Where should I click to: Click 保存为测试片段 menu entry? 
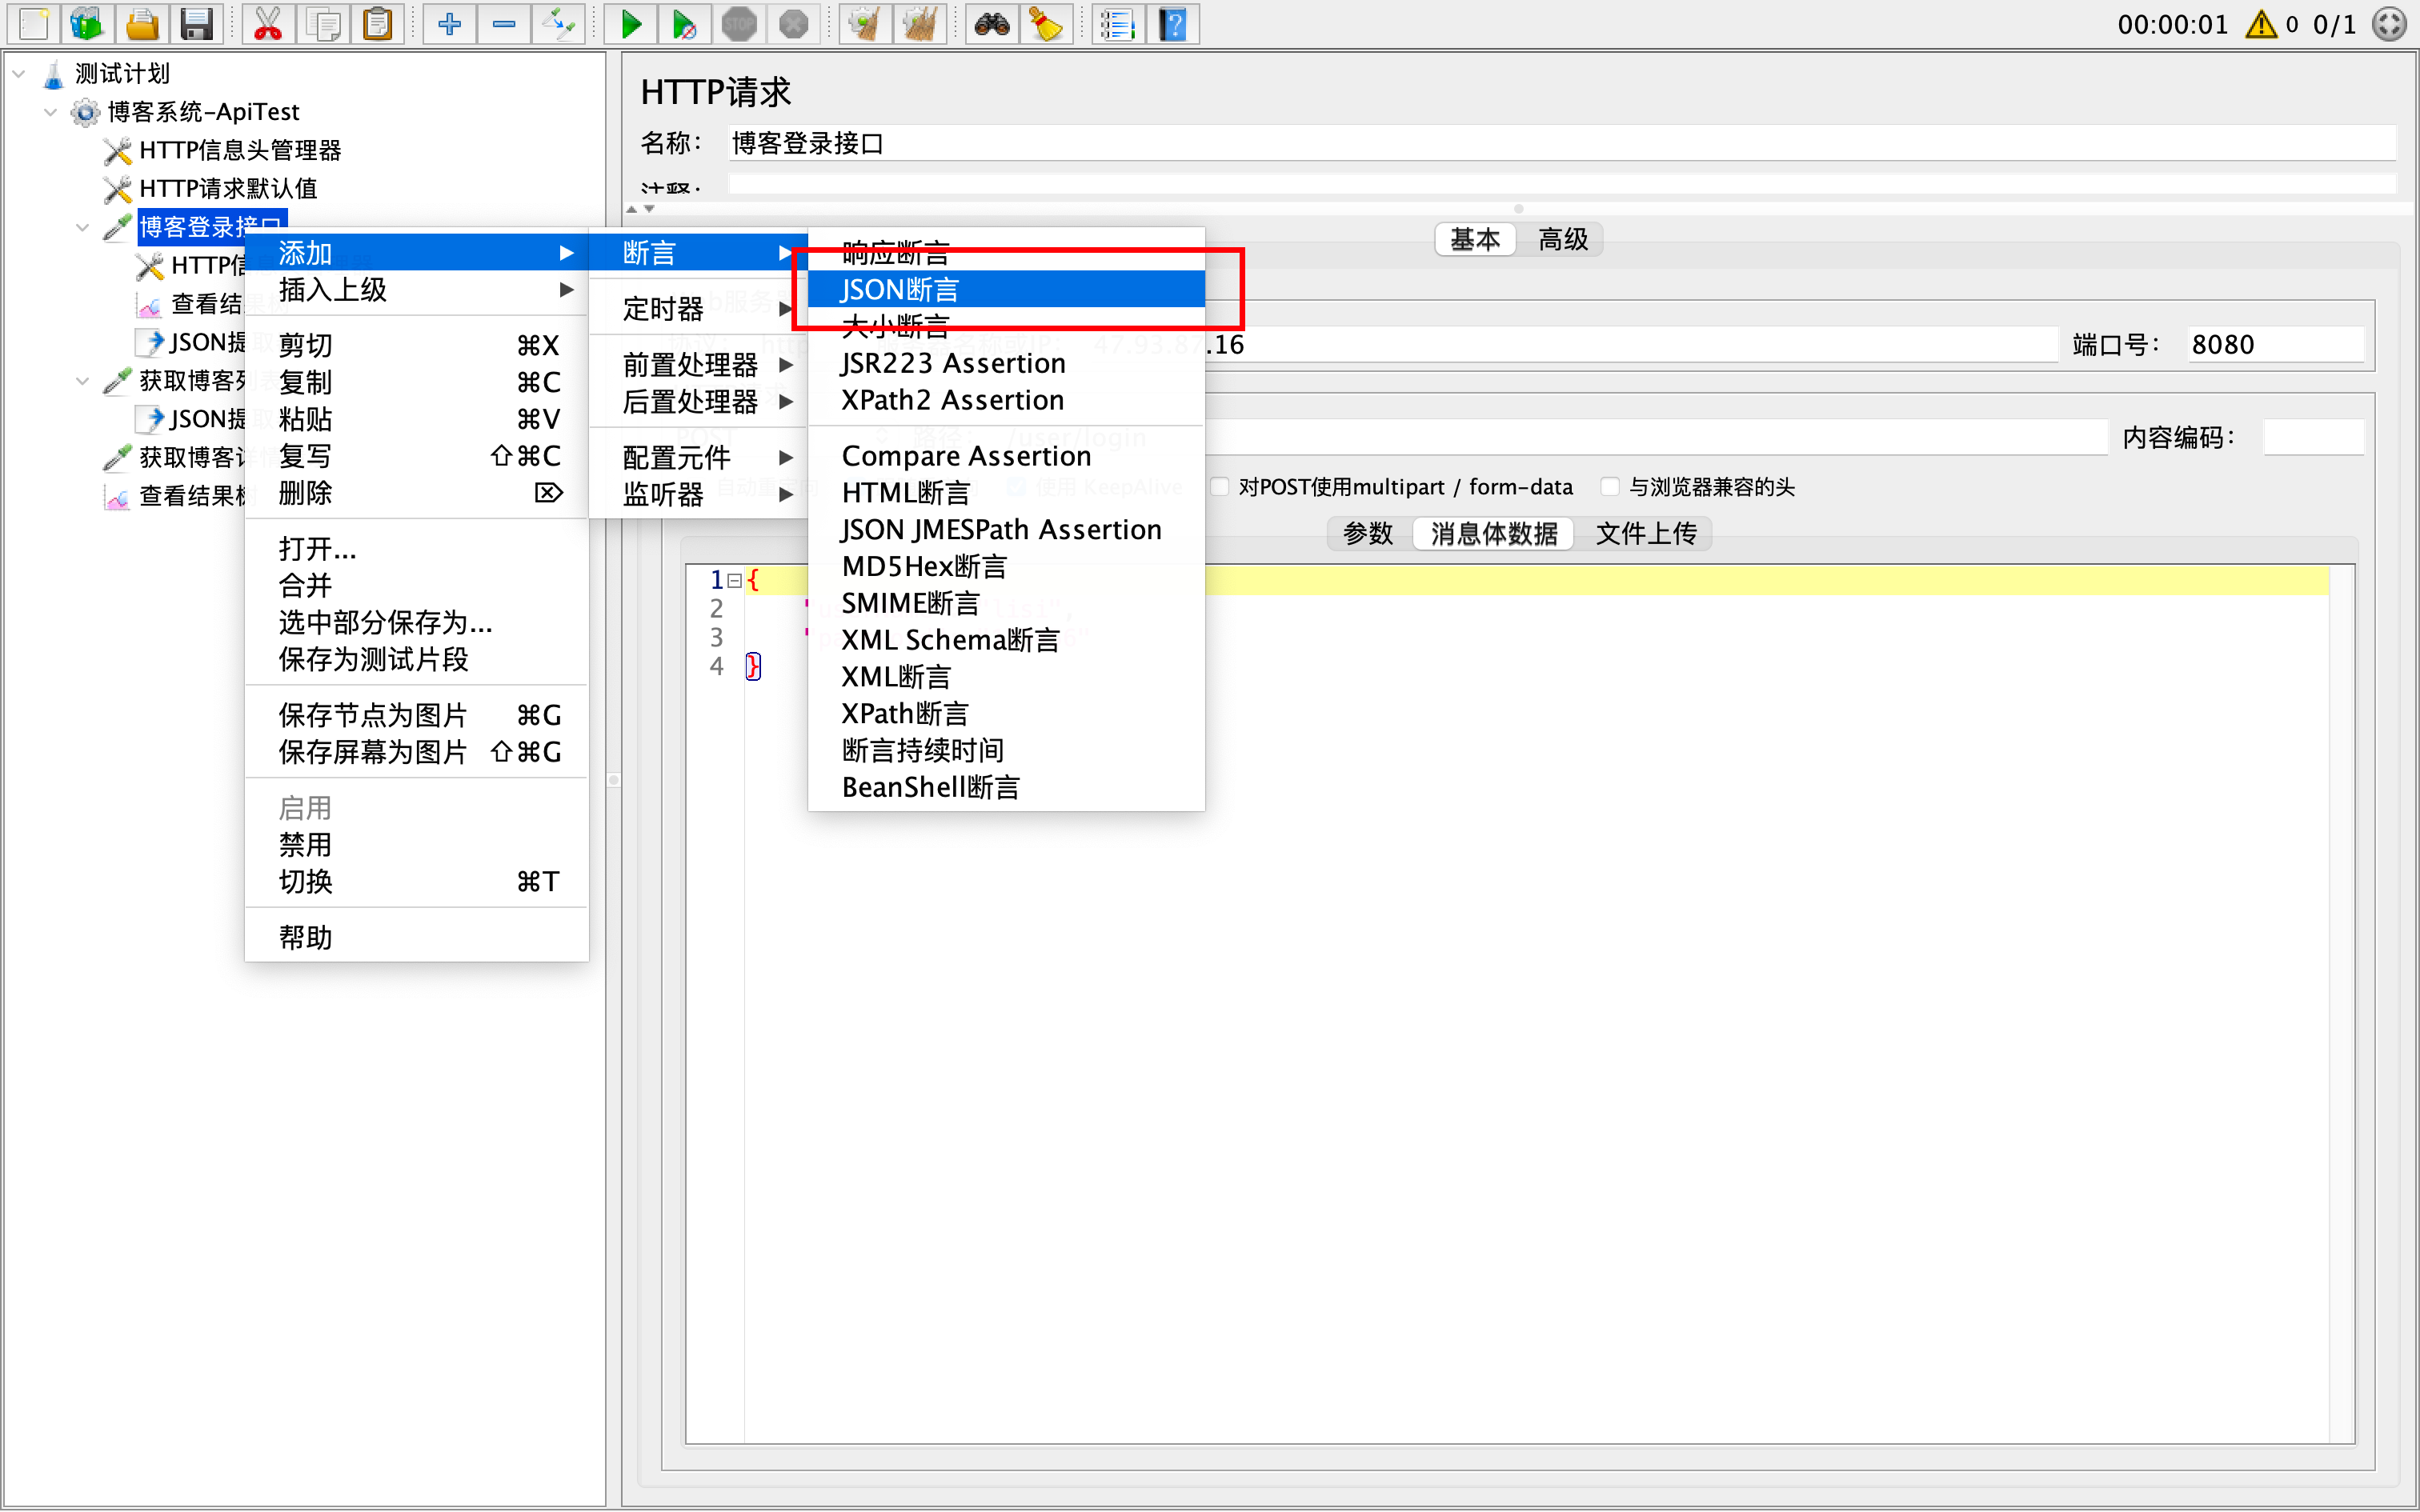(x=417, y=660)
